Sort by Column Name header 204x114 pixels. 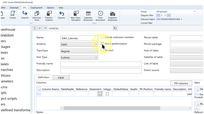click(x=50, y=89)
